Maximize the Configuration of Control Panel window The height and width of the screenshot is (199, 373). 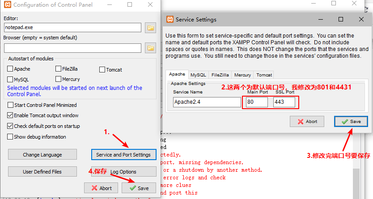click(x=130, y=4)
